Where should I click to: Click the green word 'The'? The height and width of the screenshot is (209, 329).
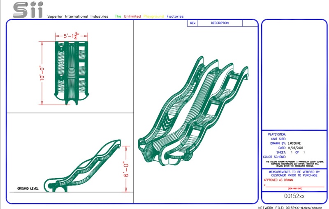[118, 16]
